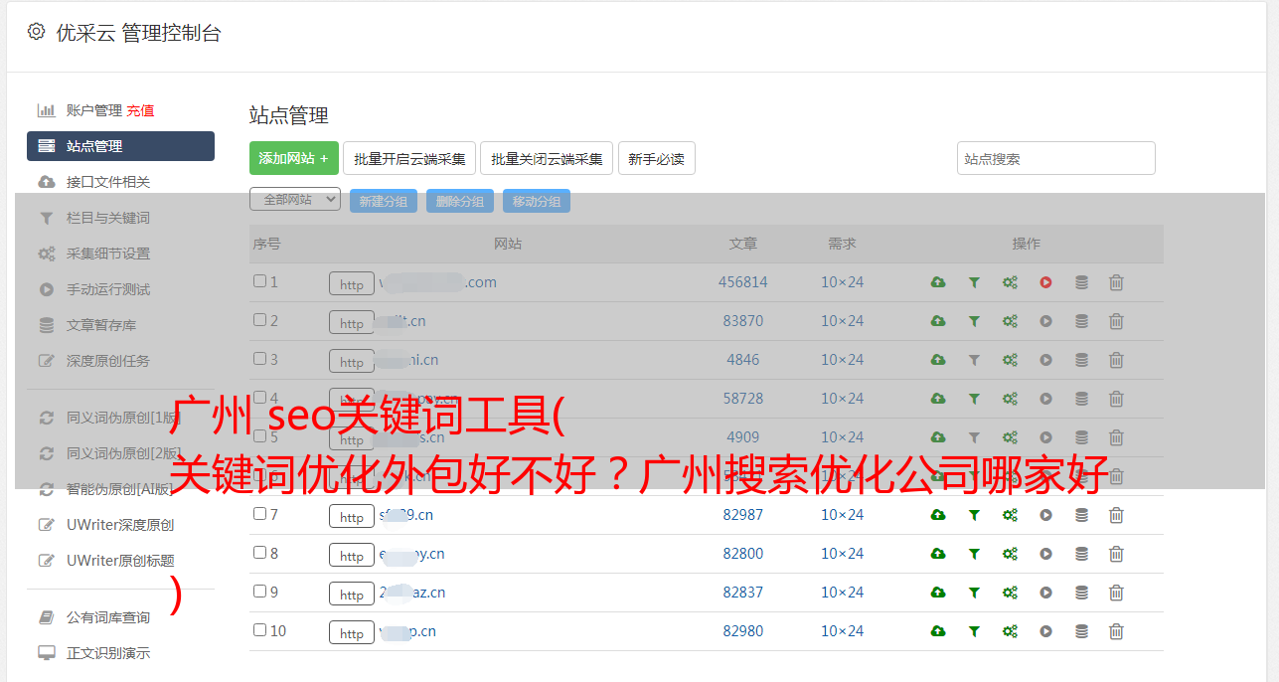Click 批量关闭云端采集 button
Viewport: 1279px width, 682px height.
(547, 158)
